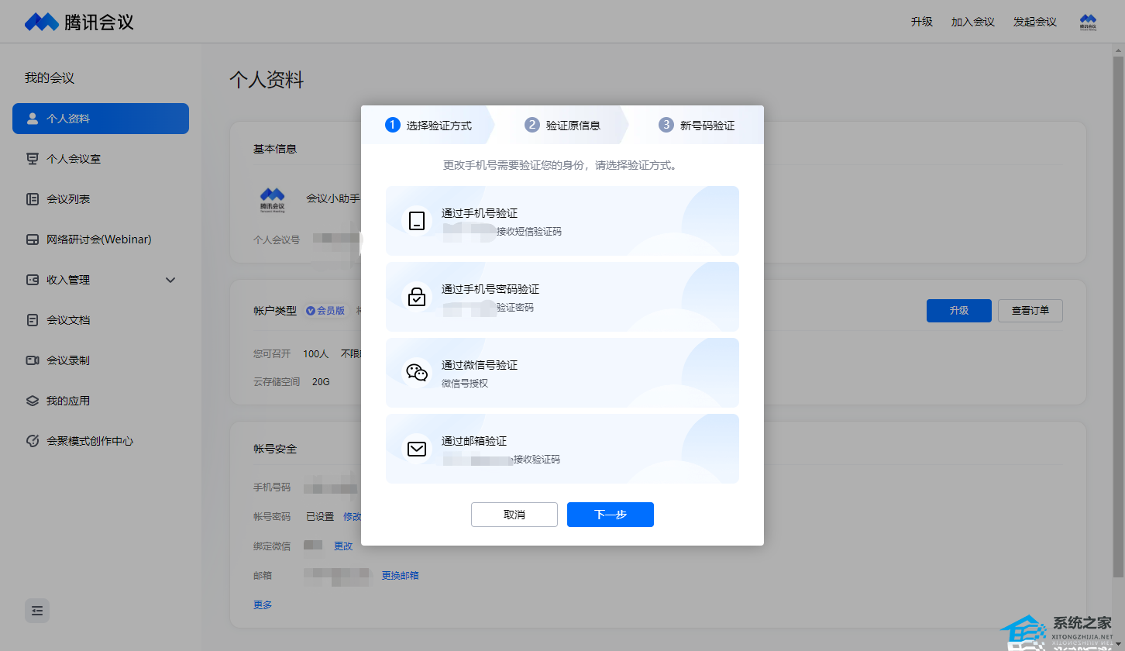Click the WeChat icon in verification options
Viewport: 1125px width, 651px height.
[x=417, y=373]
